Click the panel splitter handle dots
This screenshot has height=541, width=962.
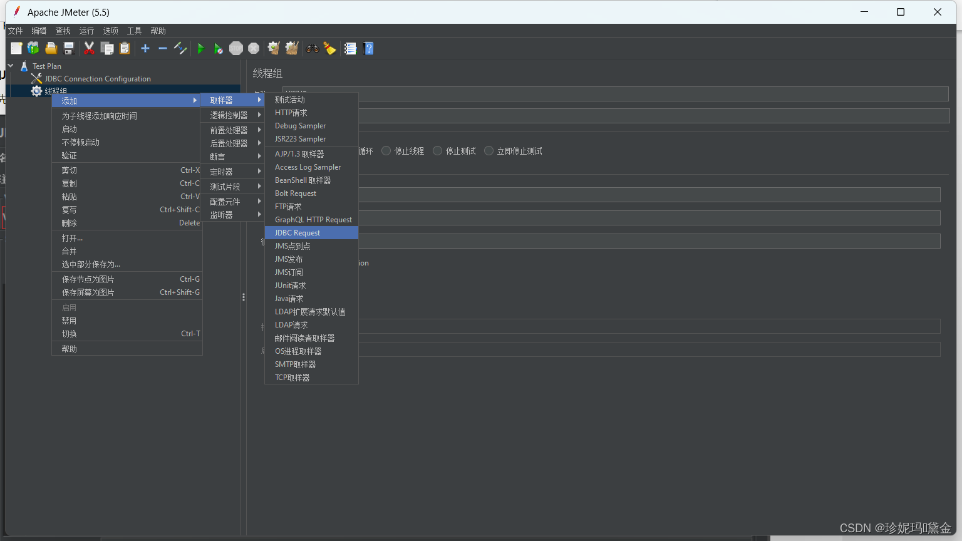point(244,297)
